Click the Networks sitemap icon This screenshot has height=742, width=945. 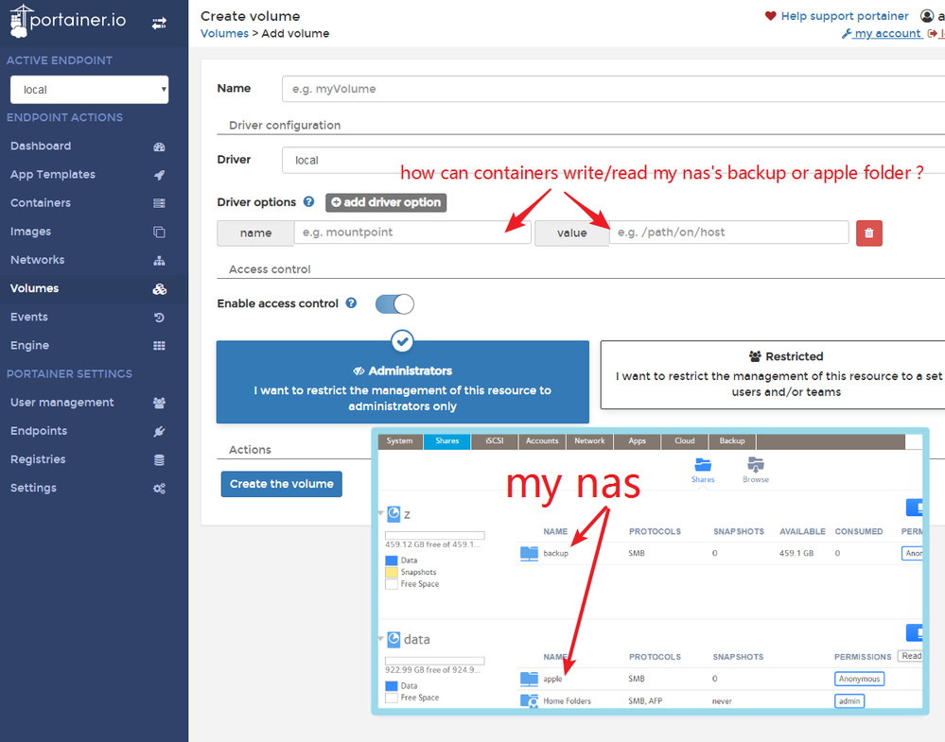click(x=159, y=261)
